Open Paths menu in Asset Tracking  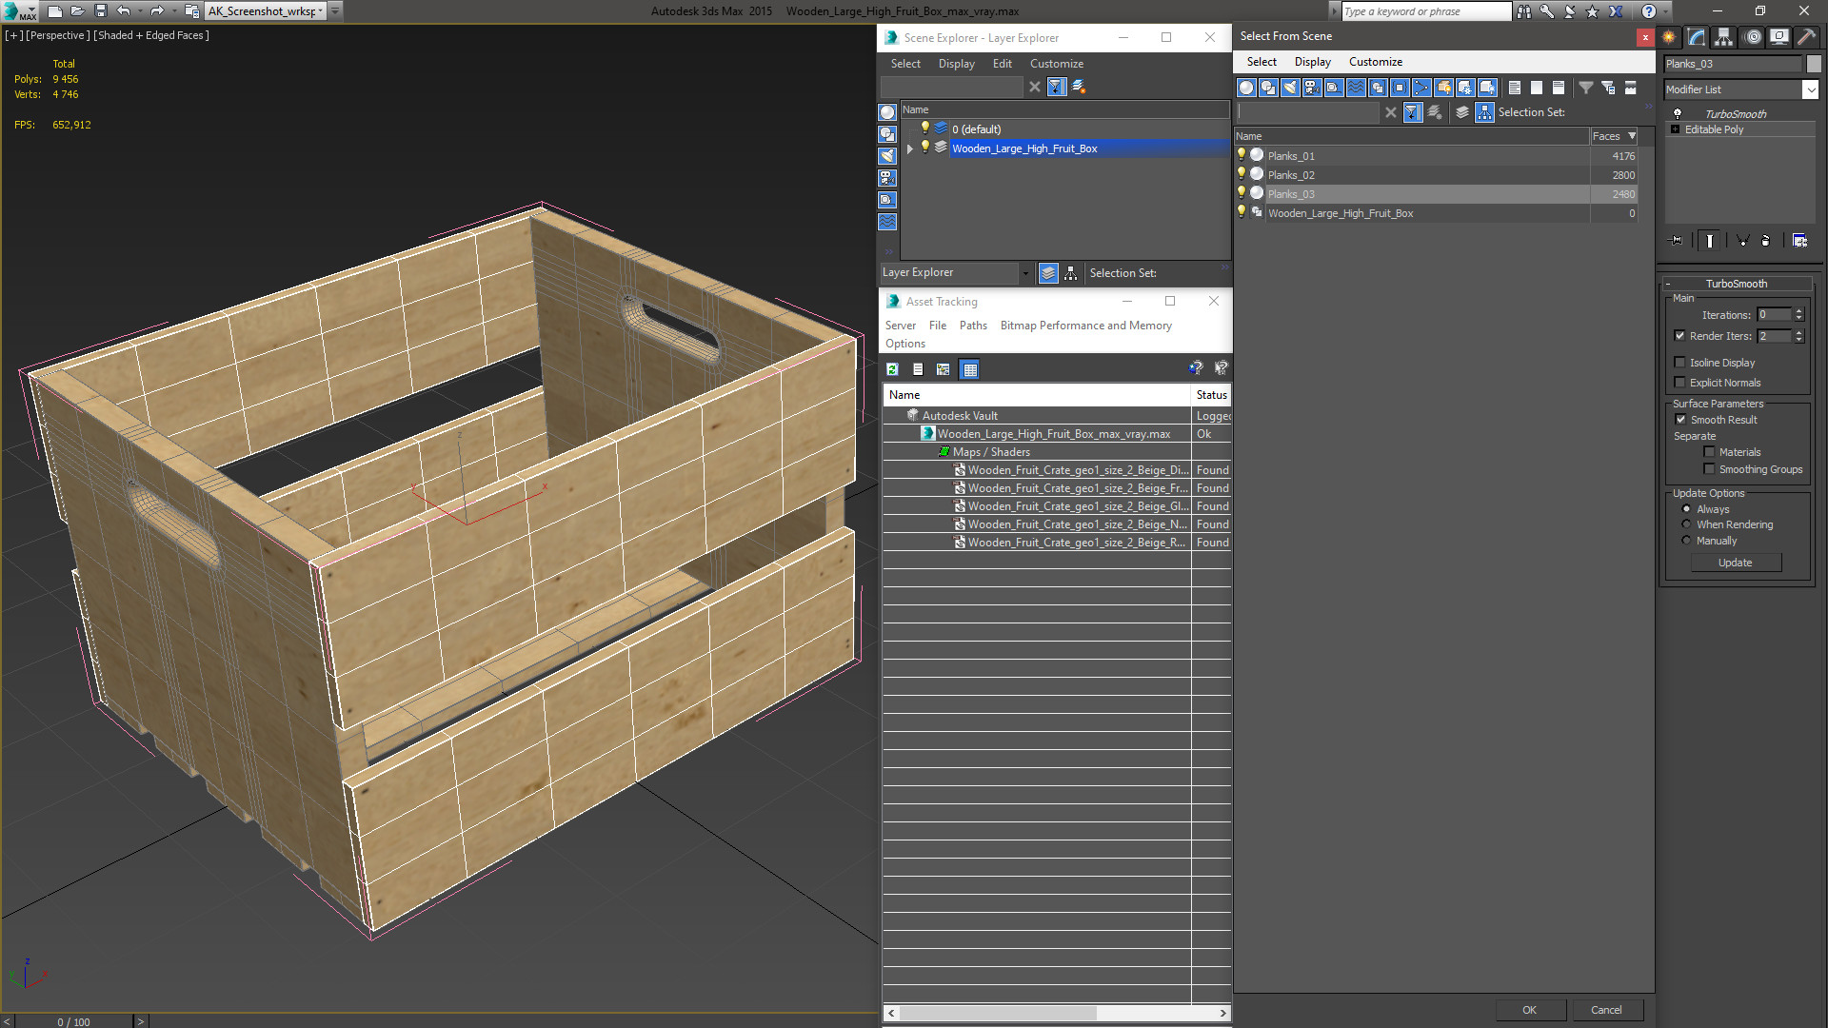973,326
